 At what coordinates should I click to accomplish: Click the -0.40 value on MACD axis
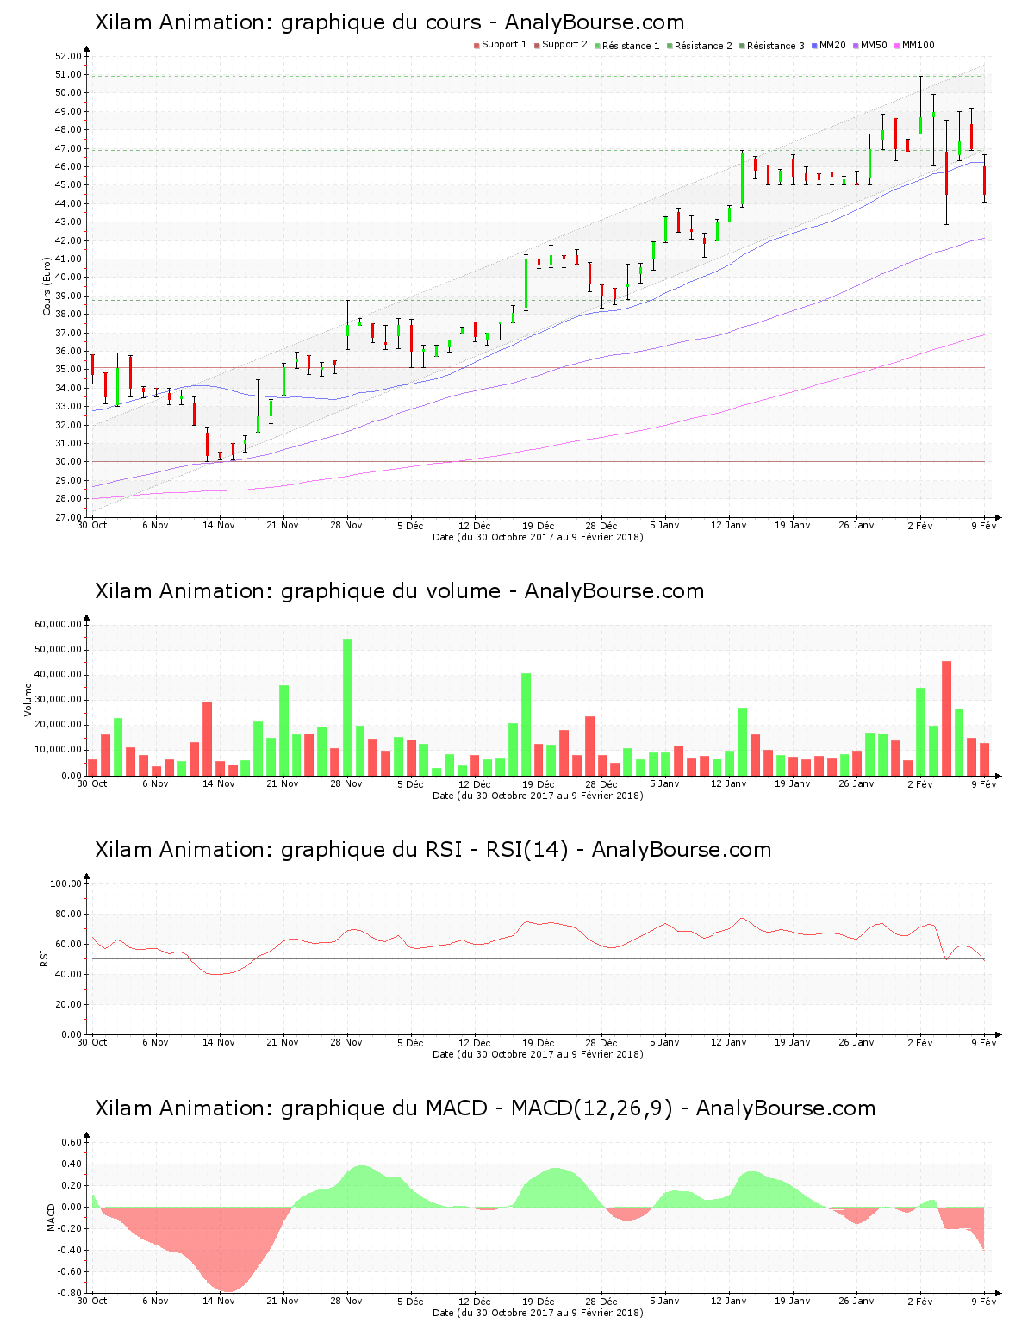(71, 1250)
